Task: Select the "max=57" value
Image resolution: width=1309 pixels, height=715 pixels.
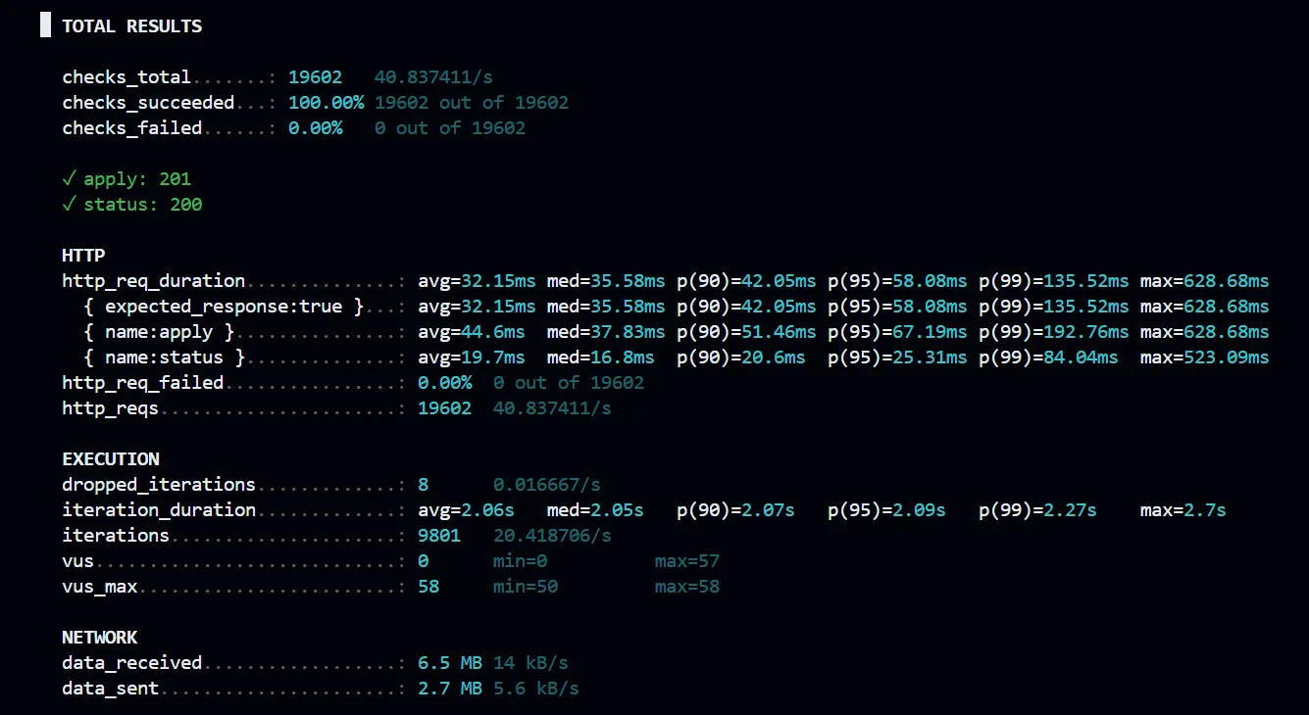Action: click(x=687, y=561)
